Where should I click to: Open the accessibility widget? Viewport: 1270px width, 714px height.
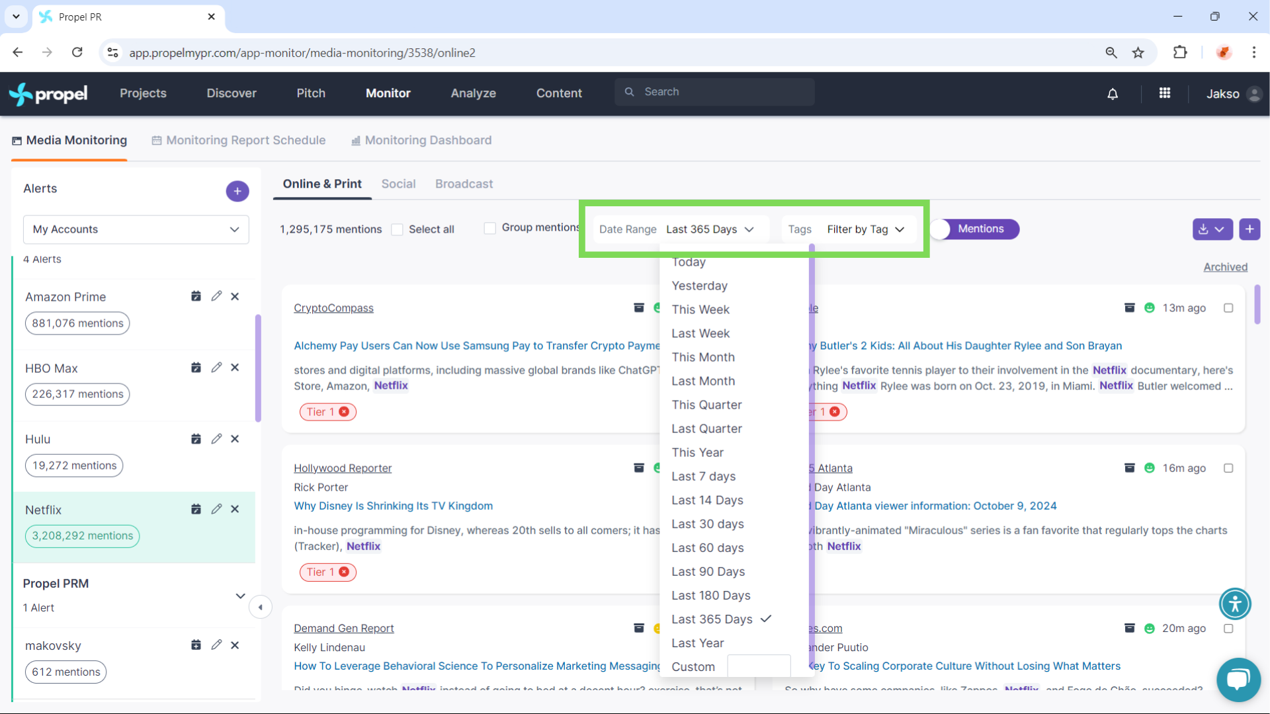point(1235,604)
